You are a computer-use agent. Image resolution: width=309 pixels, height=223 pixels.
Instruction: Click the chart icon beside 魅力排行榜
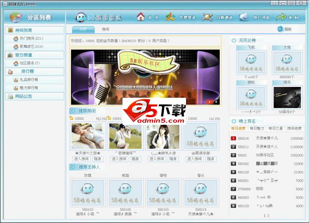(16, 88)
